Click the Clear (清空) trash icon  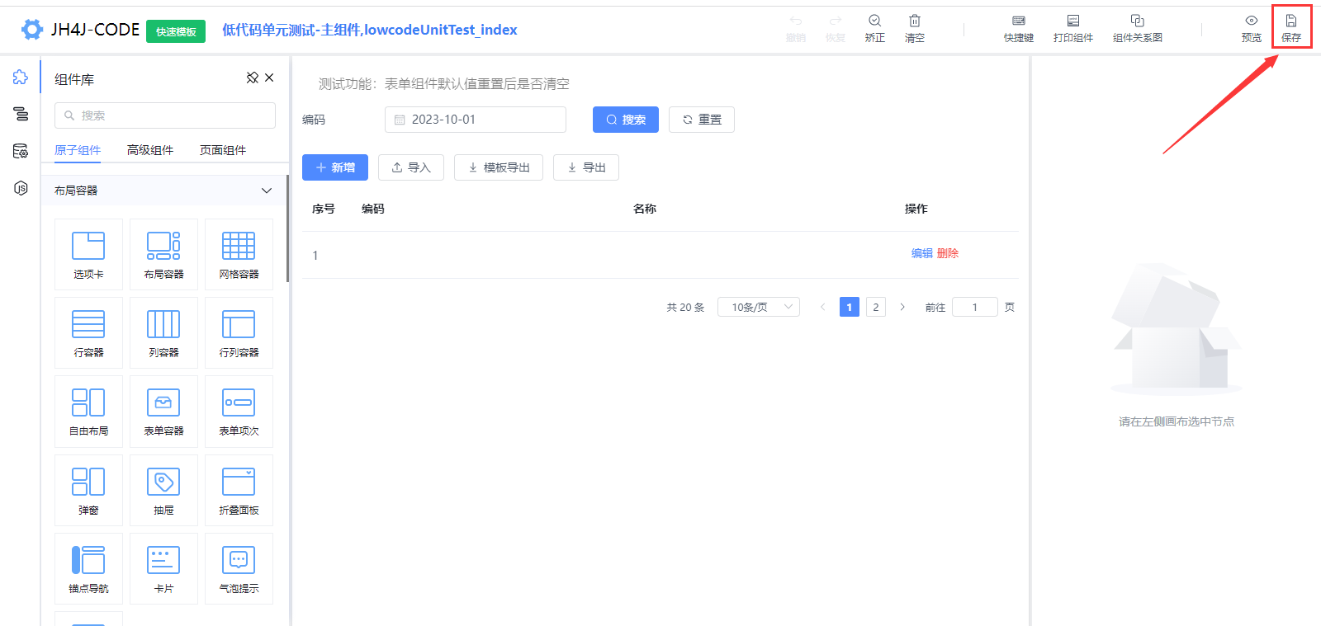(x=915, y=28)
